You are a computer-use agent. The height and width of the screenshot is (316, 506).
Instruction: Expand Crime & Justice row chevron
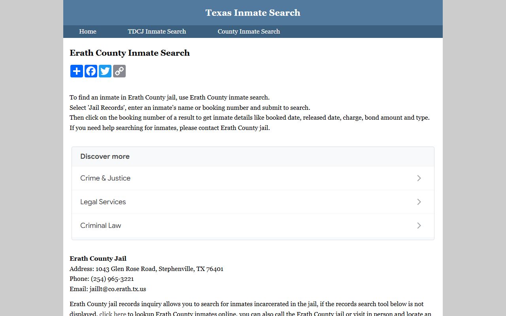click(419, 178)
